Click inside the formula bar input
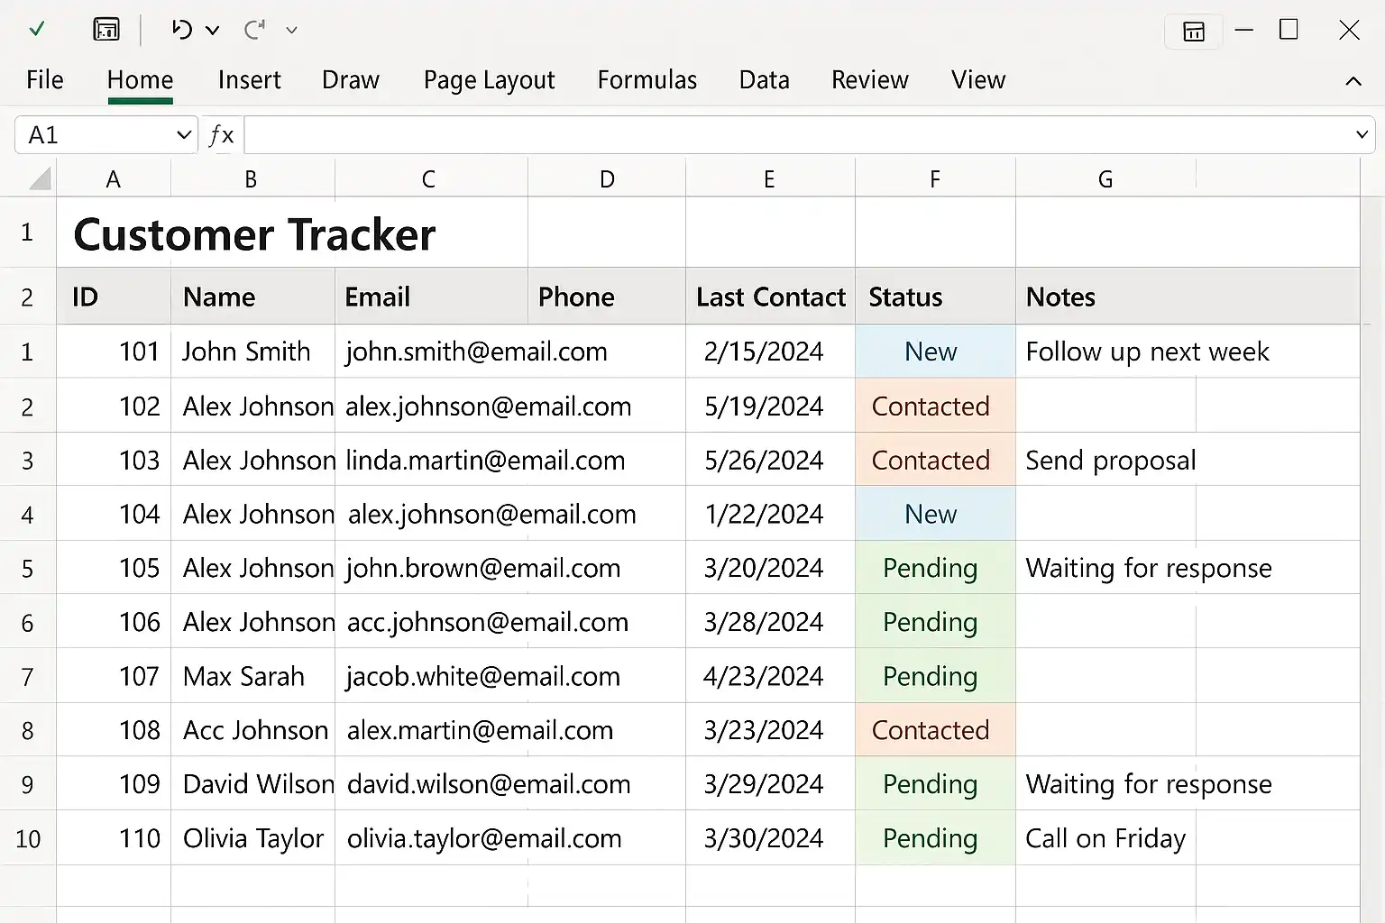 (793, 135)
